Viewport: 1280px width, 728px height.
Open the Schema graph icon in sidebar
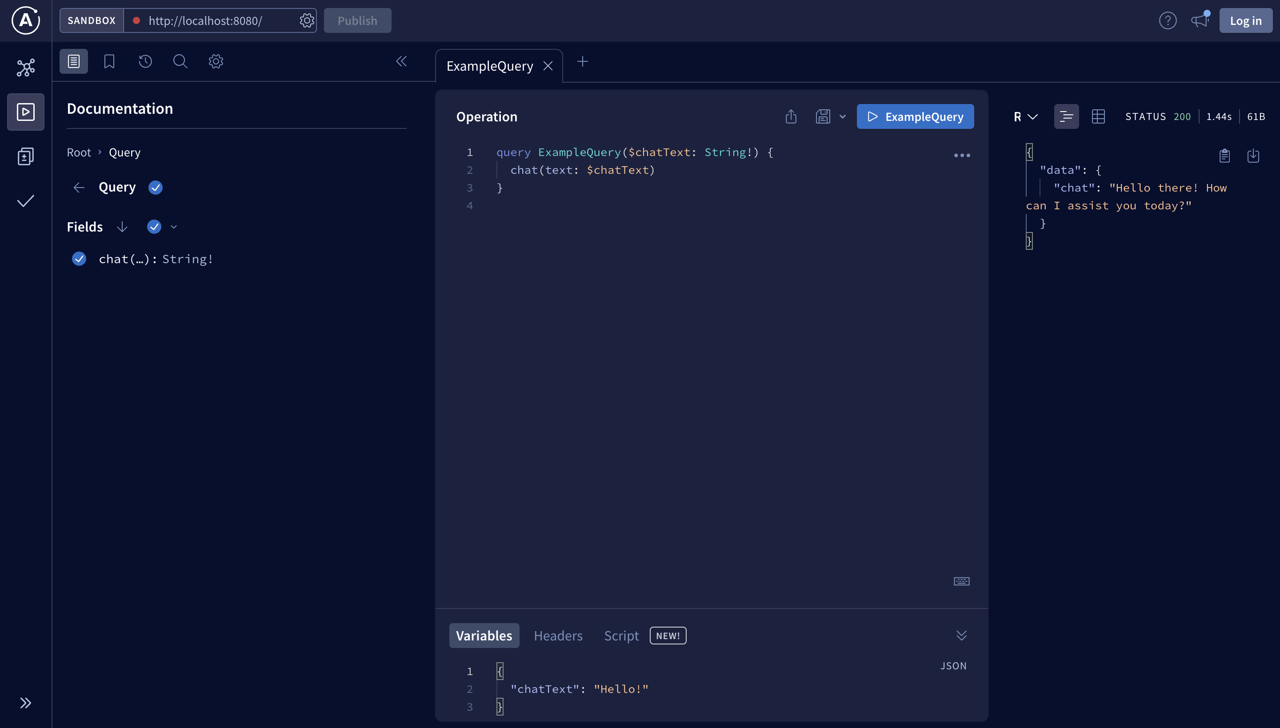[25, 68]
